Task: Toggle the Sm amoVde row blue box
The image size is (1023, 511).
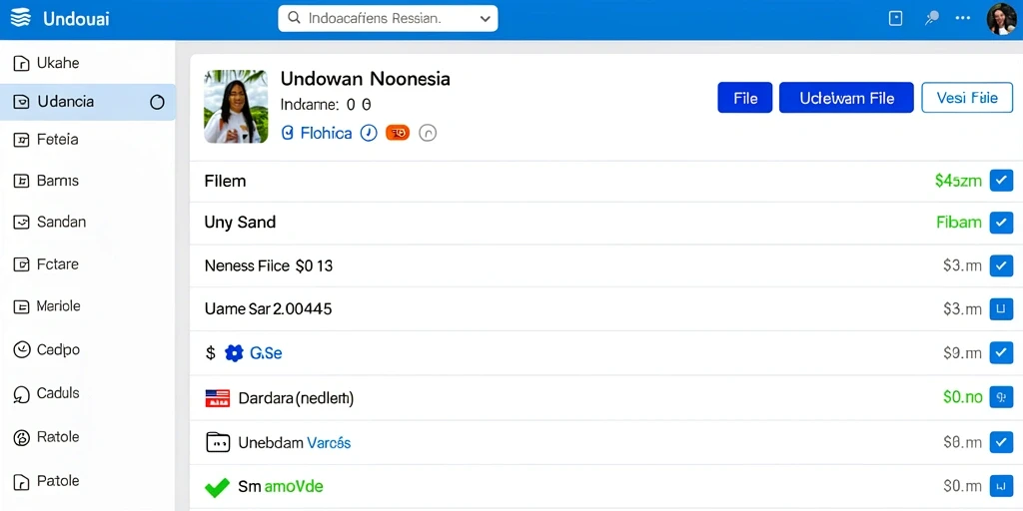Action: point(1001,486)
